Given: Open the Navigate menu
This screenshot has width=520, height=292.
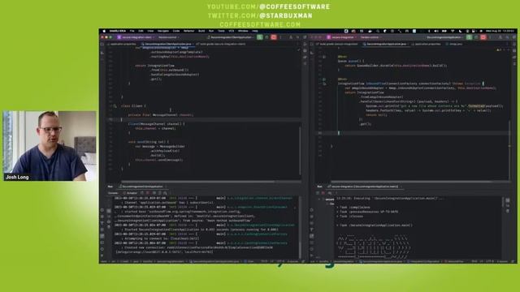Looking at the screenshot, I should coord(162,31).
